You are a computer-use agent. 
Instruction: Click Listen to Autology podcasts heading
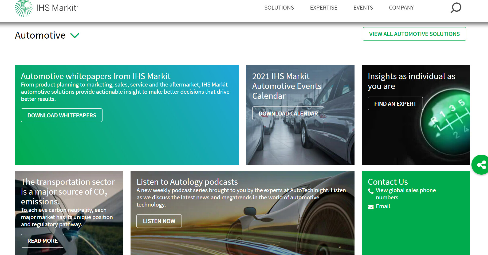(x=187, y=182)
